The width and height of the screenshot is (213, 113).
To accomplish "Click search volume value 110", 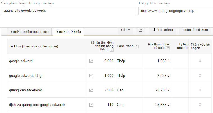I will pos(110,105).
